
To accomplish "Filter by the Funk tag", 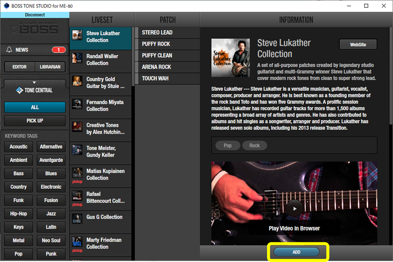I will pyautogui.click(x=18, y=201).
